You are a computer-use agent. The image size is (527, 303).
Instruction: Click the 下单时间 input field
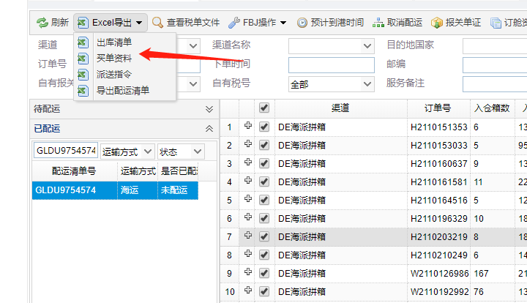(x=331, y=65)
